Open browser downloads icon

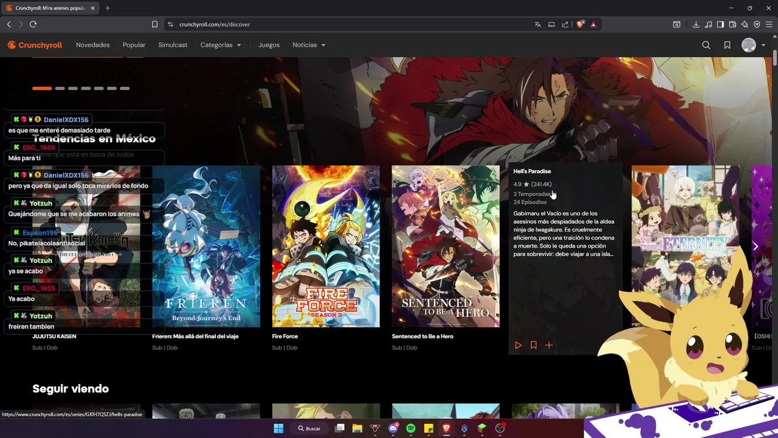[x=696, y=24]
